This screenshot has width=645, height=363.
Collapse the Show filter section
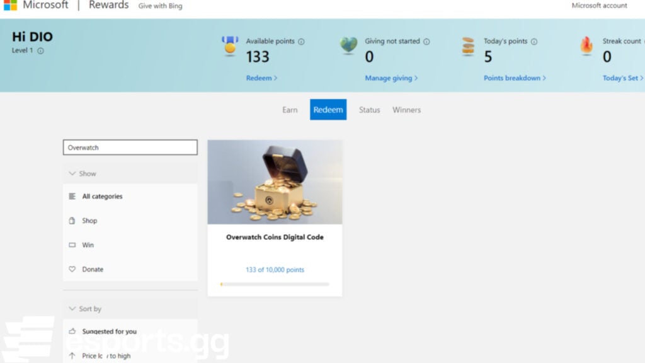coord(72,173)
